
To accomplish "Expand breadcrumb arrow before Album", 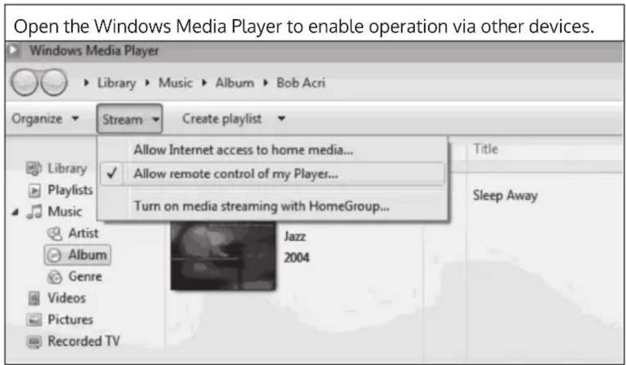I will click(204, 82).
